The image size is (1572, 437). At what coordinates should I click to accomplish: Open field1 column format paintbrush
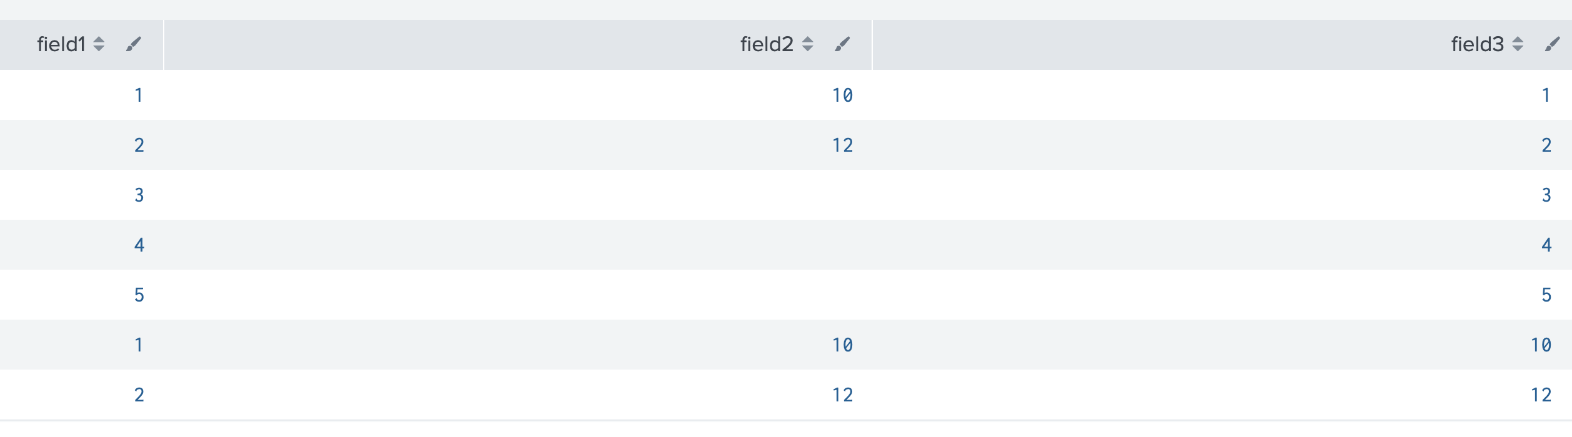(x=133, y=44)
